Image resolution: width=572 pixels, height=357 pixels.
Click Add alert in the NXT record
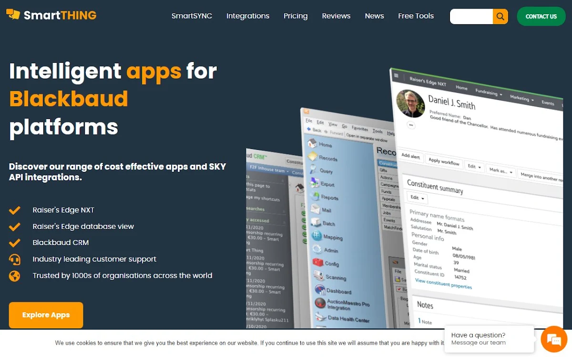tap(410, 156)
